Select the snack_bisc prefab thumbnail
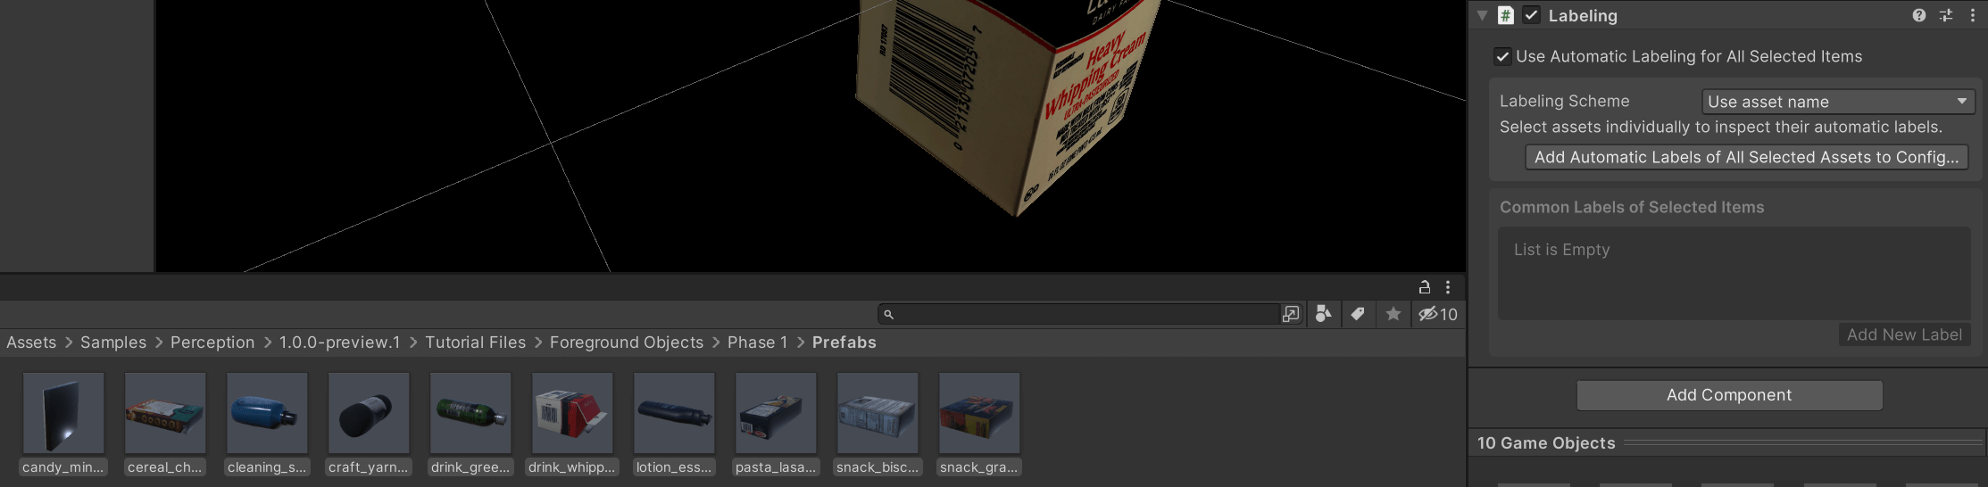This screenshot has height=487, width=1988. [x=878, y=413]
